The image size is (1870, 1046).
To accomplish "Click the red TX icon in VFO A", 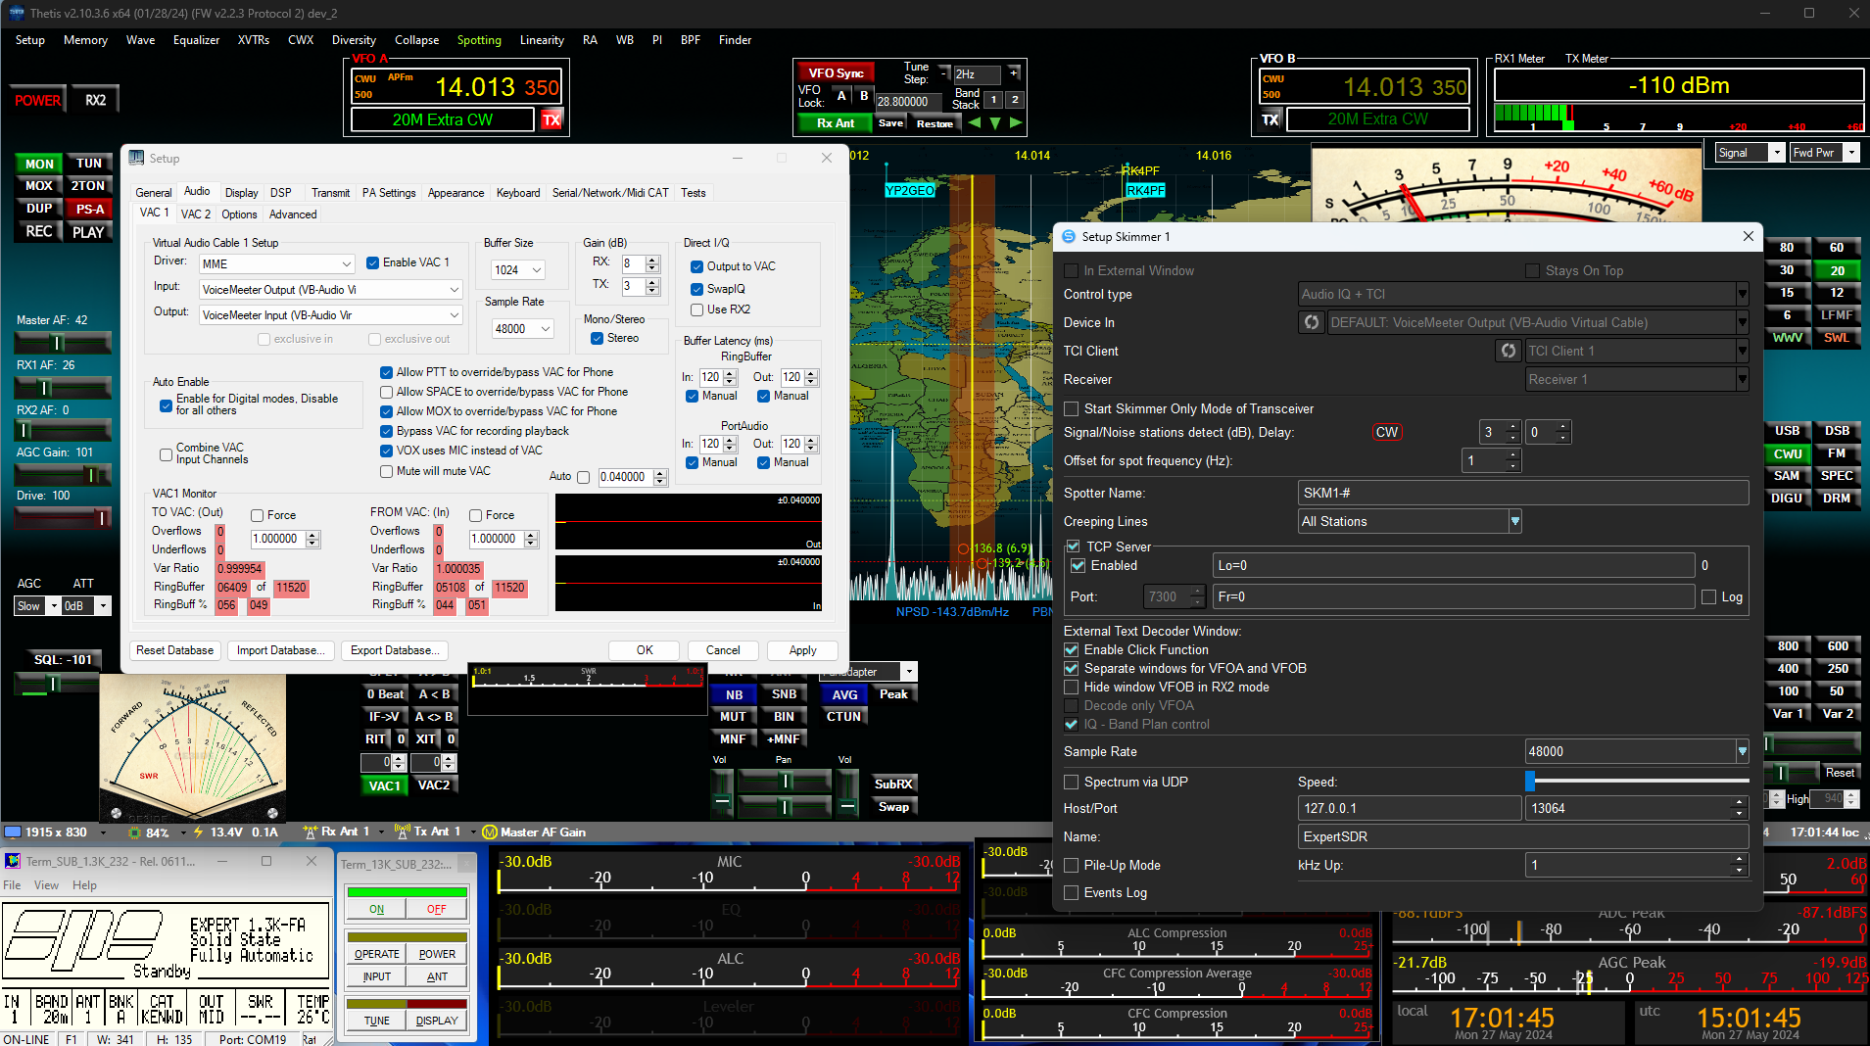I will click(x=551, y=119).
